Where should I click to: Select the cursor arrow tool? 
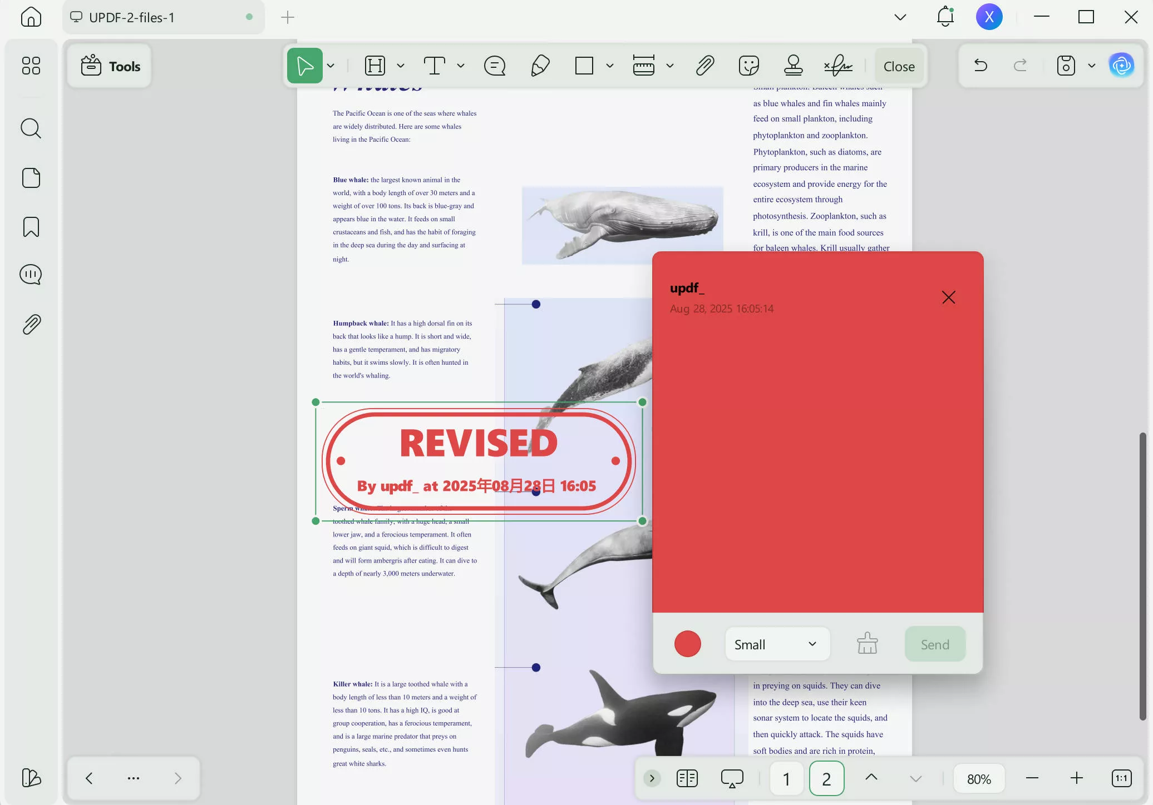pyautogui.click(x=304, y=66)
